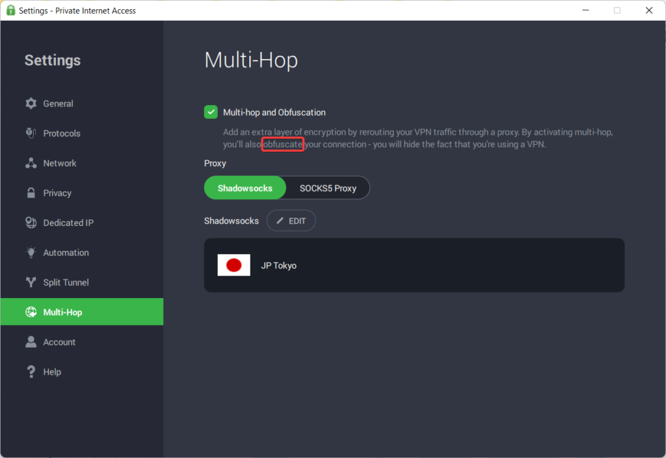Open the Split Tunnel section
Image resolution: width=666 pixels, height=458 pixels.
(66, 283)
